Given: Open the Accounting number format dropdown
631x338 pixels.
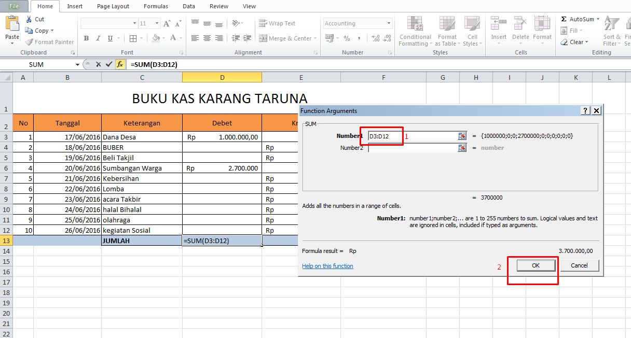Looking at the screenshot, I should click(388, 23).
